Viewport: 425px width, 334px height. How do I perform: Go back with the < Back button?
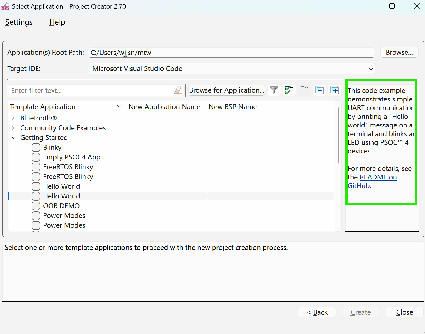click(317, 312)
